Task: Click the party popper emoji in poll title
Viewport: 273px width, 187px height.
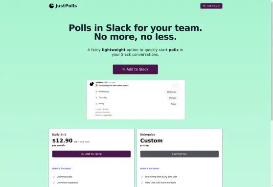Action: (x=97, y=86)
